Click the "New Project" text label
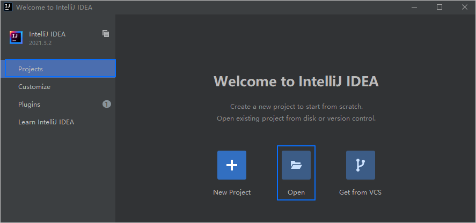Viewport: 476px width, 223px height. point(232,192)
